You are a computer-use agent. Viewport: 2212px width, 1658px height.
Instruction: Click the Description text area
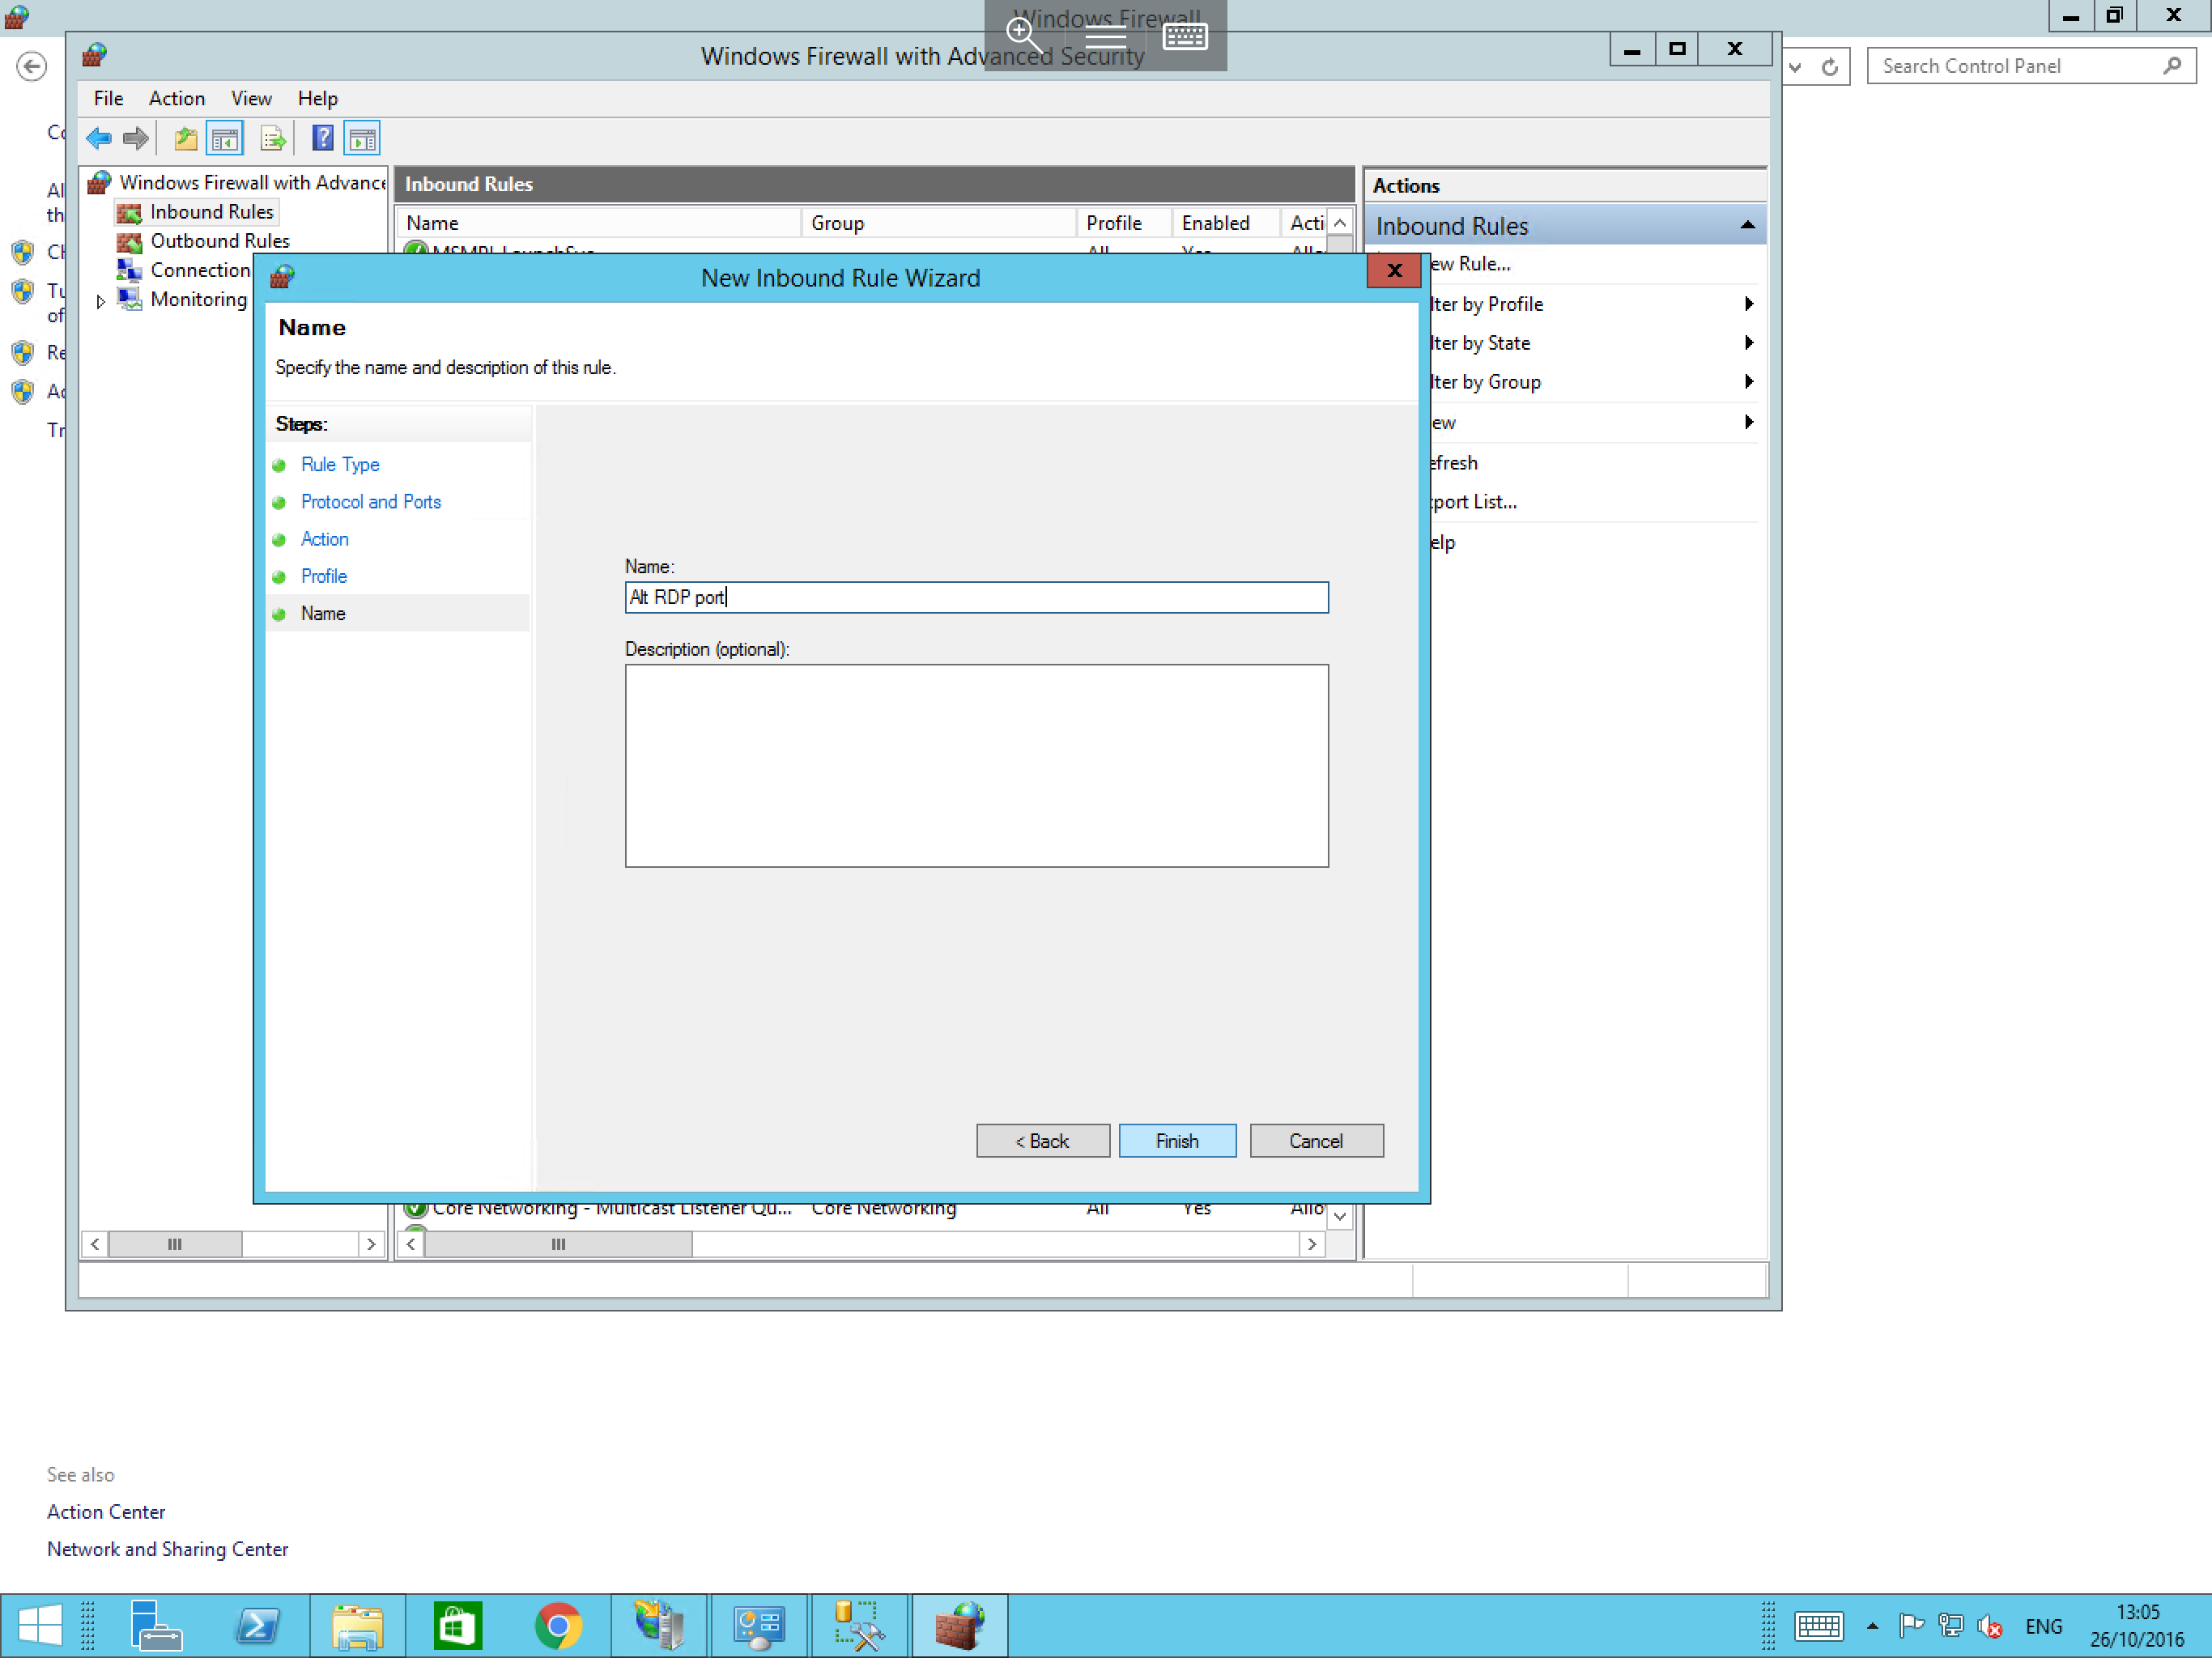[x=976, y=765]
